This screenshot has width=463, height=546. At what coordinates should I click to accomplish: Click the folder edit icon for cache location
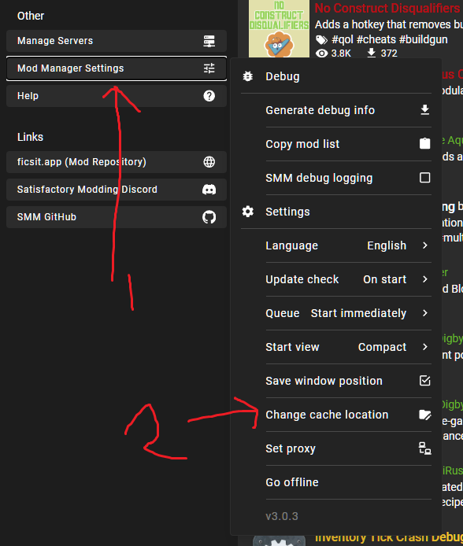point(424,415)
